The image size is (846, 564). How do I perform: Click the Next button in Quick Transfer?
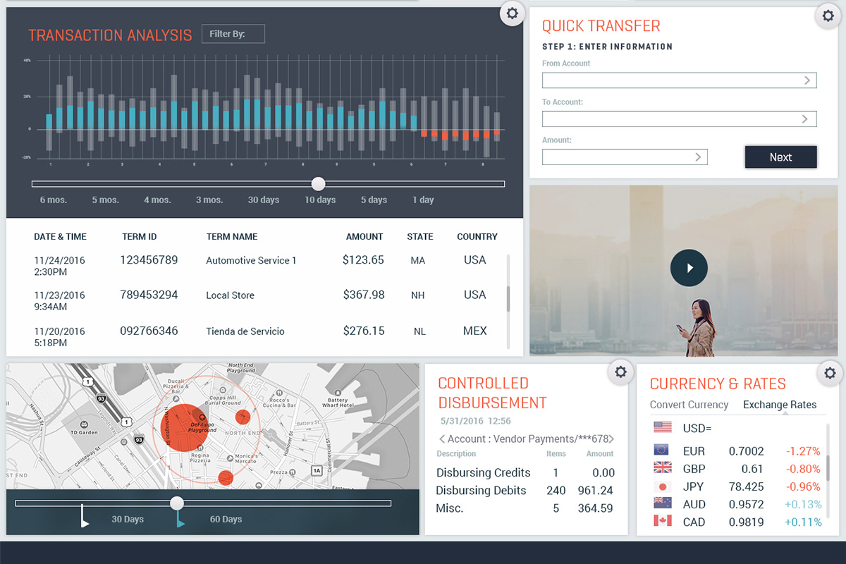click(780, 157)
